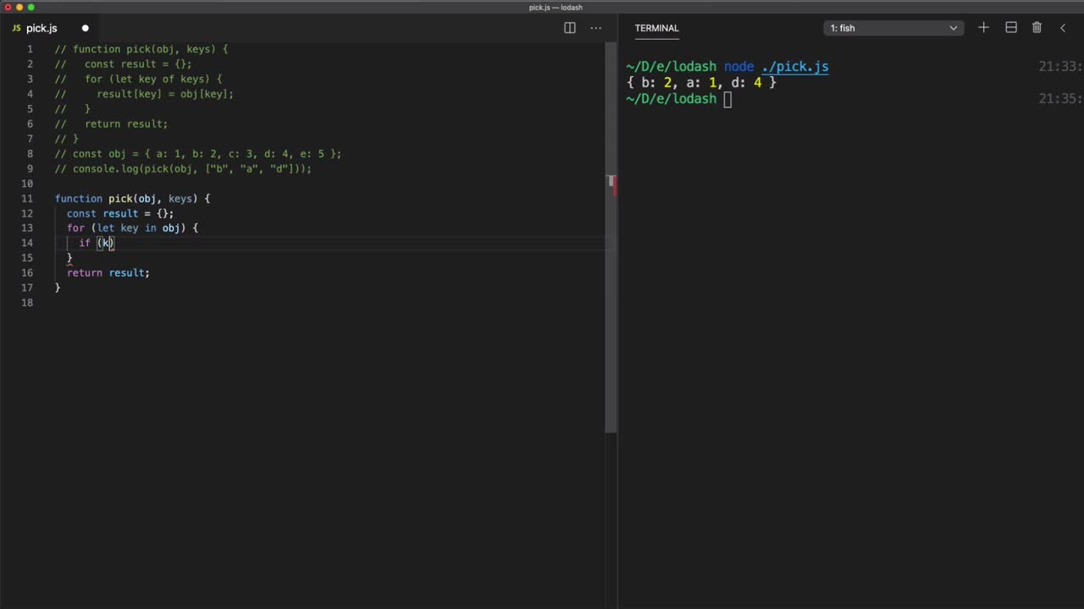Add a new terminal

(x=983, y=28)
